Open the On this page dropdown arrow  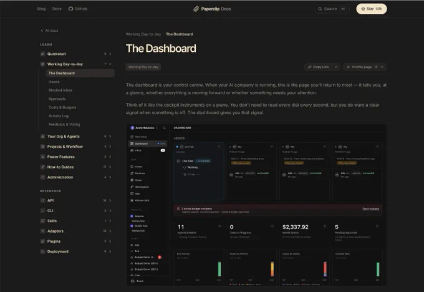382,67
